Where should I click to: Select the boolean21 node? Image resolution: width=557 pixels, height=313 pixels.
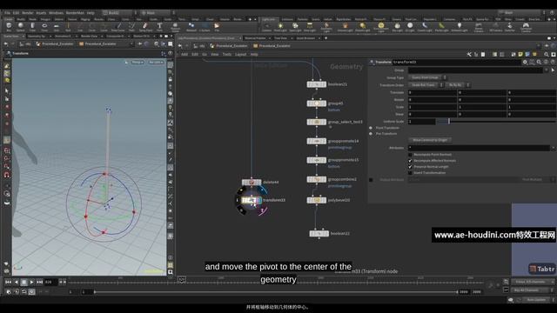click(x=317, y=84)
